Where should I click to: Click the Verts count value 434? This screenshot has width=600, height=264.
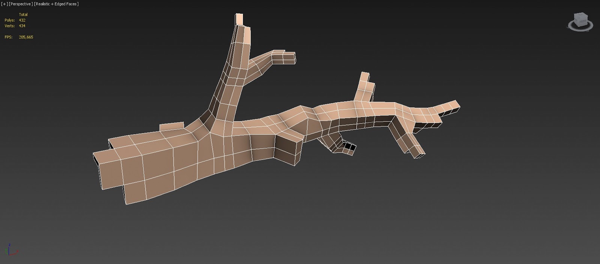click(22, 26)
